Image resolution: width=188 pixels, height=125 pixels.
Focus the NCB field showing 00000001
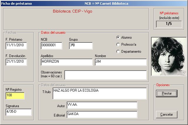tap(52, 46)
